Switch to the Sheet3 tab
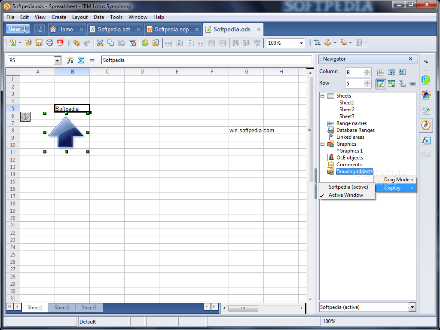Screen dimensions: 440x330 pyautogui.click(x=89, y=308)
